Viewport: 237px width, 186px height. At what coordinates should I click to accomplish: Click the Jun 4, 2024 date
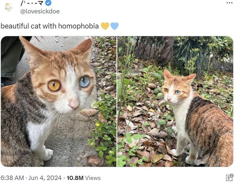click(x=45, y=178)
